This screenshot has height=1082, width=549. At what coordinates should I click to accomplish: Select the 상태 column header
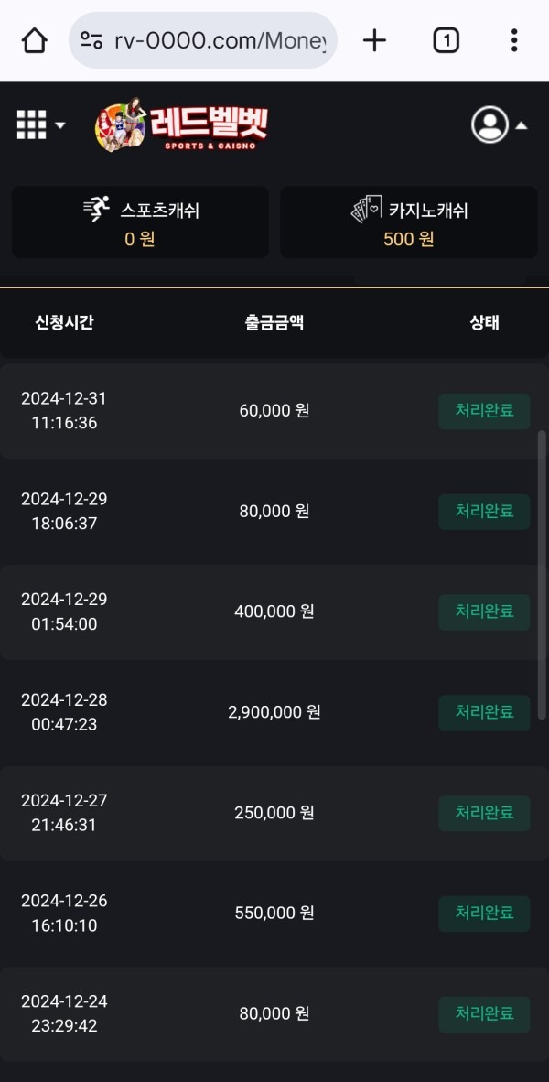pos(484,322)
